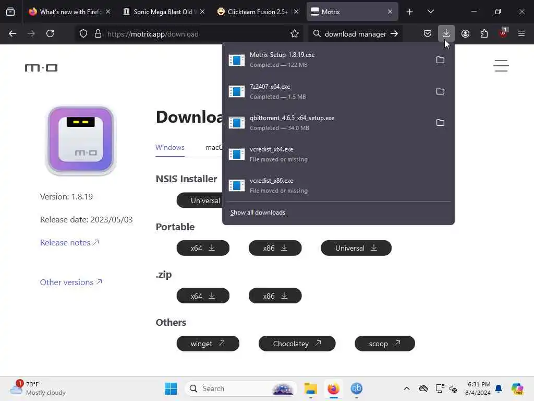Open the Other versions link
Viewport: 534px width, 401px height.
71,282
